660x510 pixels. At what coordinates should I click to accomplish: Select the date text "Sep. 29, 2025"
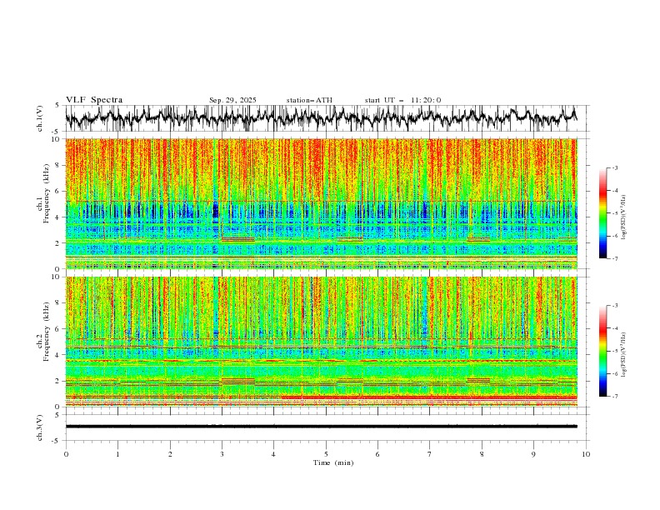point(232,100)
